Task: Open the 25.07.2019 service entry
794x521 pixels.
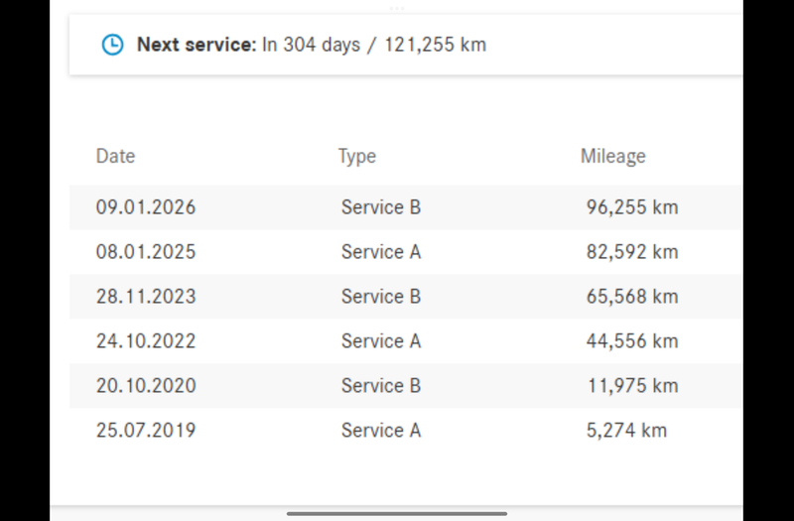Action: pyautogui.click(x=406, y=430)
